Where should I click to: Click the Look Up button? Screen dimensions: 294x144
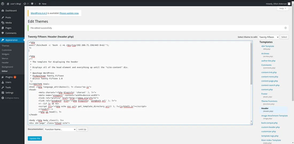pyautogui.click(x=82, y=129)
